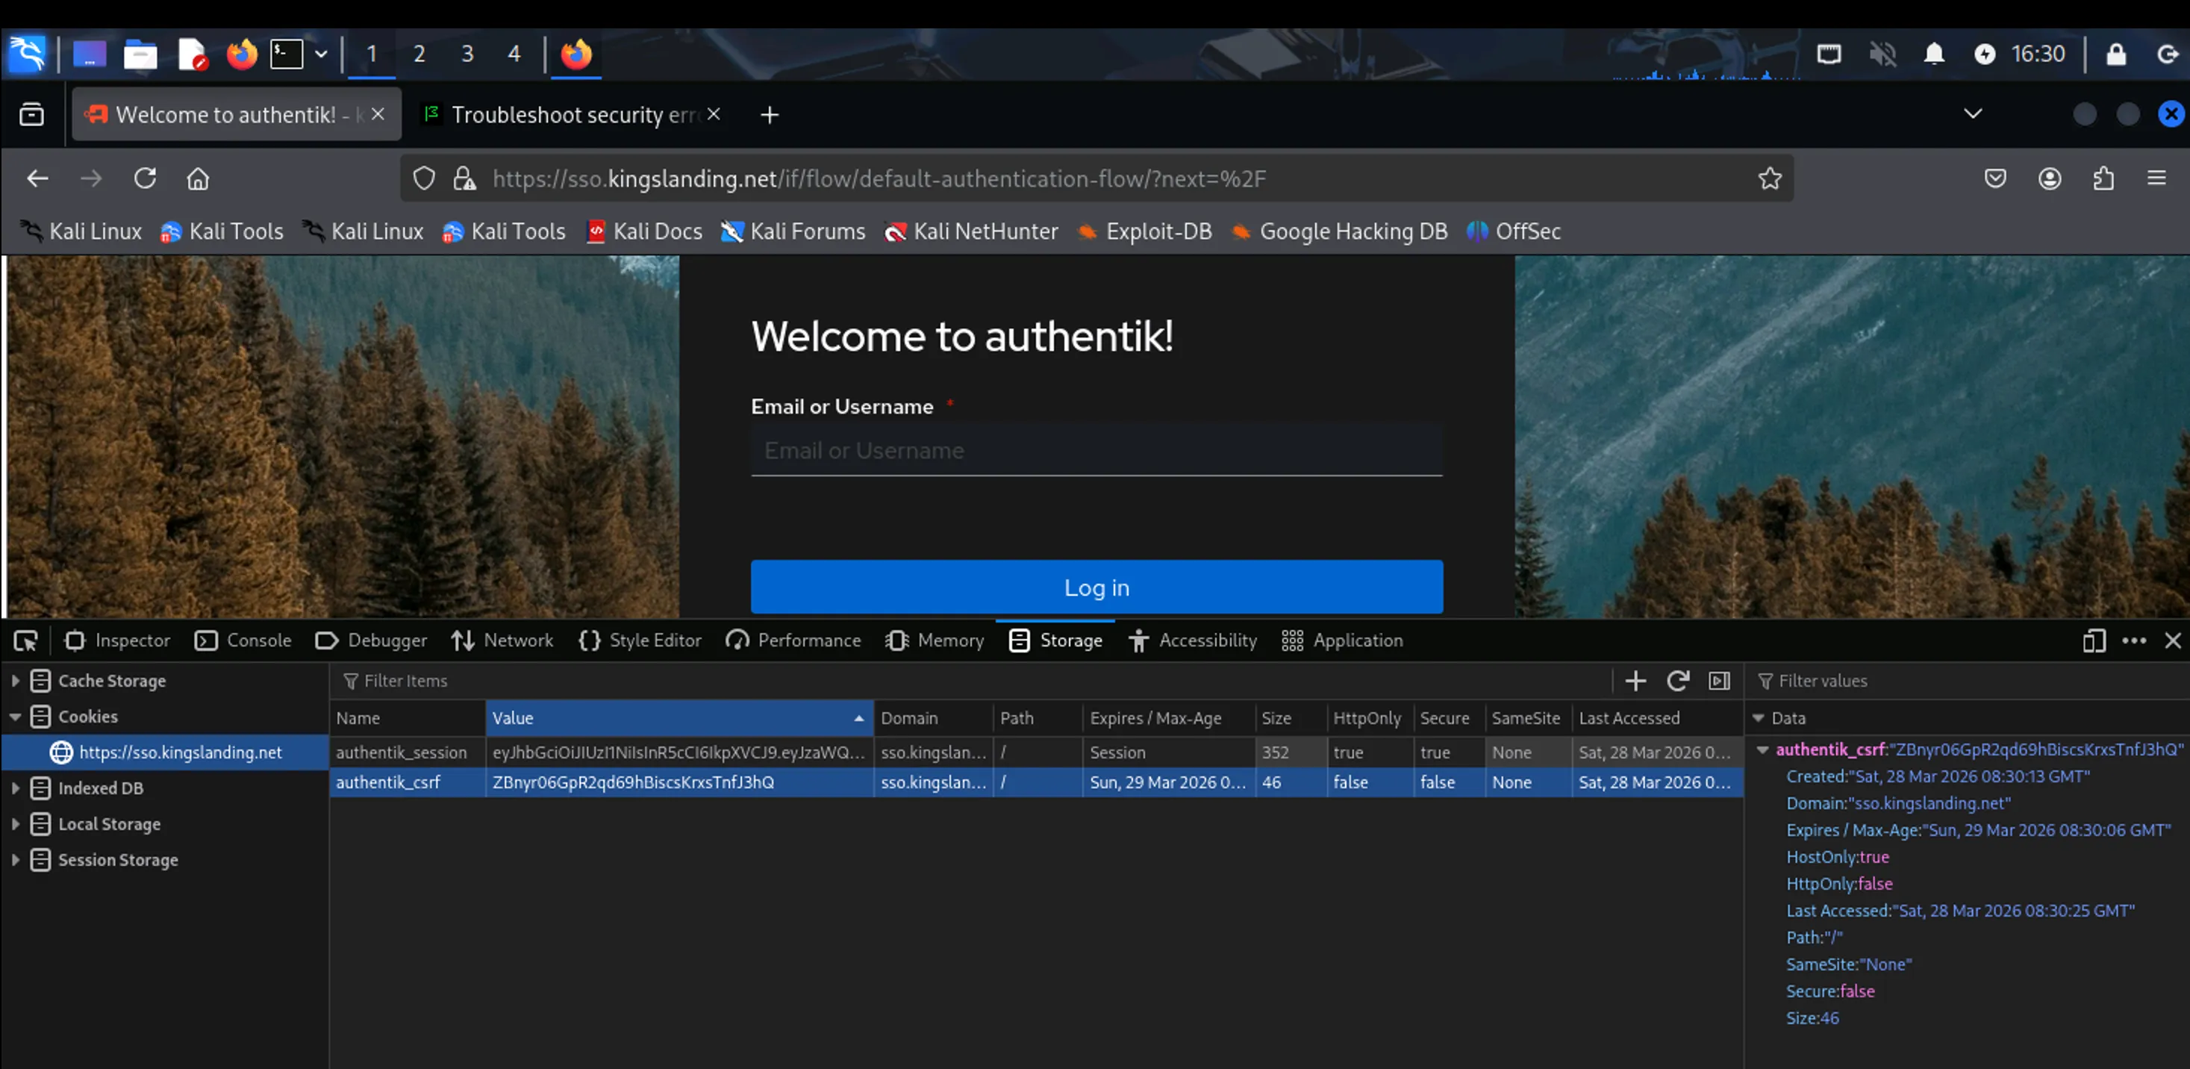Activate the element picker tool
Screen dimensions: 2190x1069
(25, 641)
